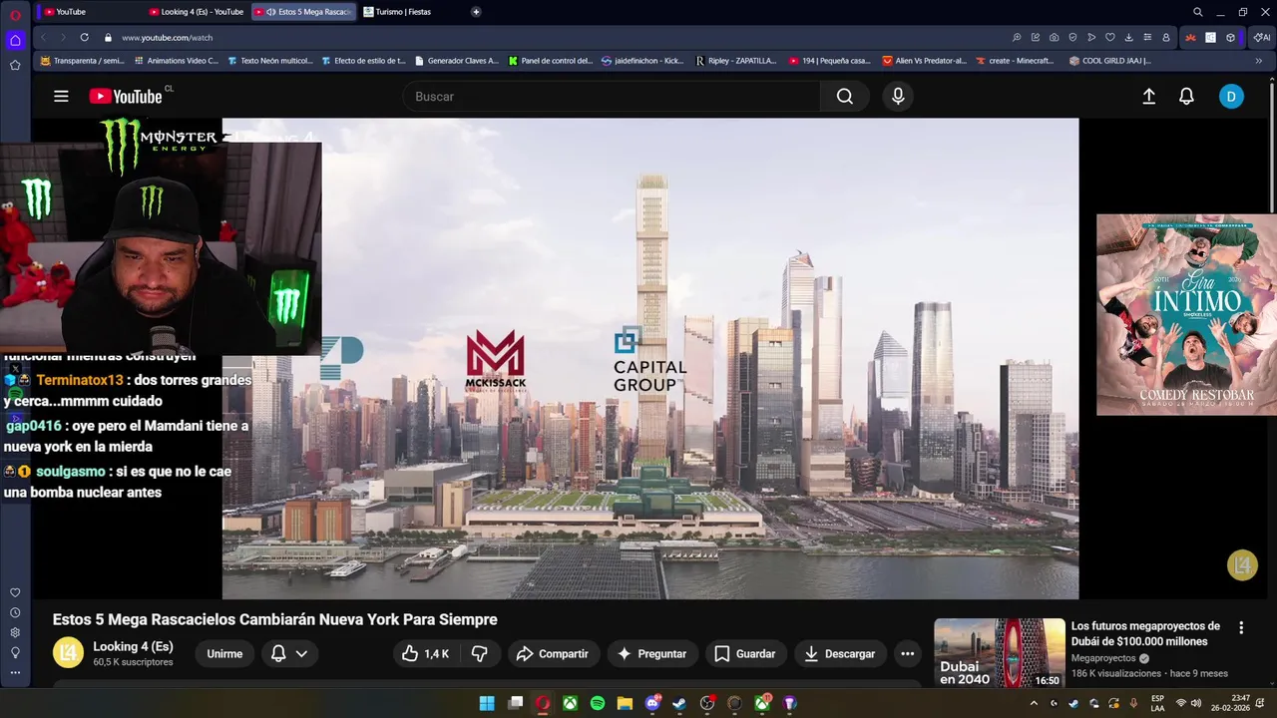The width and height of the screenshot is (1277, 718).
Task: Open Steam from the taskbar
Action: [679, 703]
